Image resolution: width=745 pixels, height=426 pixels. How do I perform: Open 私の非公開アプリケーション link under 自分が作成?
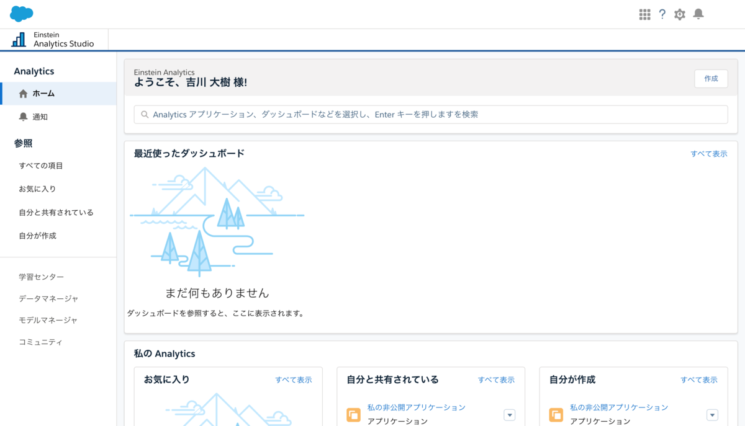618,407
